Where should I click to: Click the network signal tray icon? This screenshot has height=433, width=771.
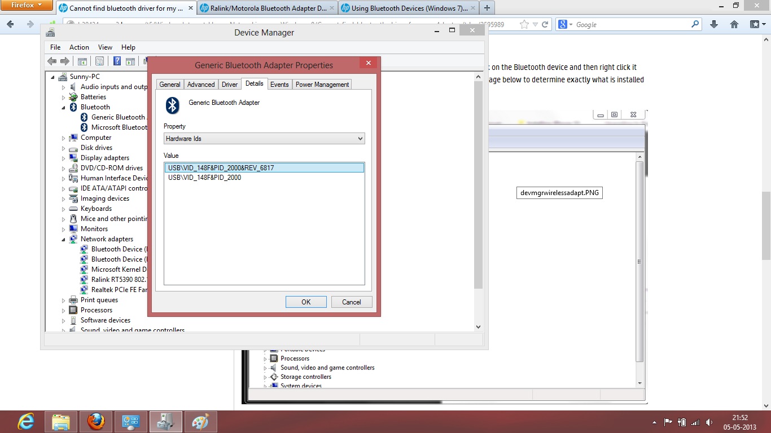click(x=695, y=422)
